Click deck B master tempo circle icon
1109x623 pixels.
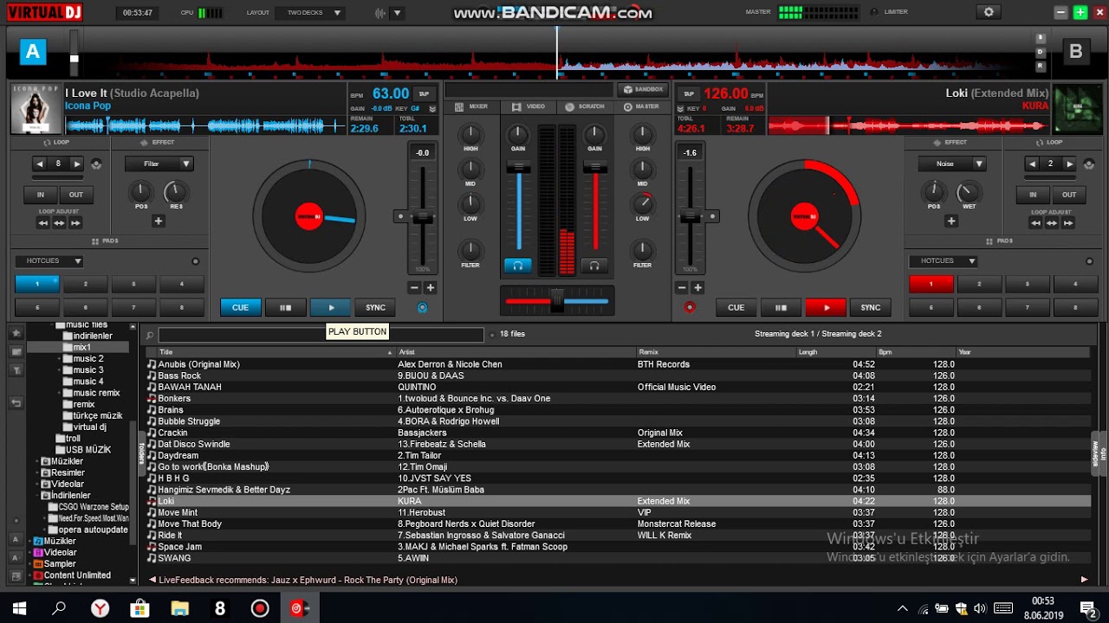tap(690, 307)
